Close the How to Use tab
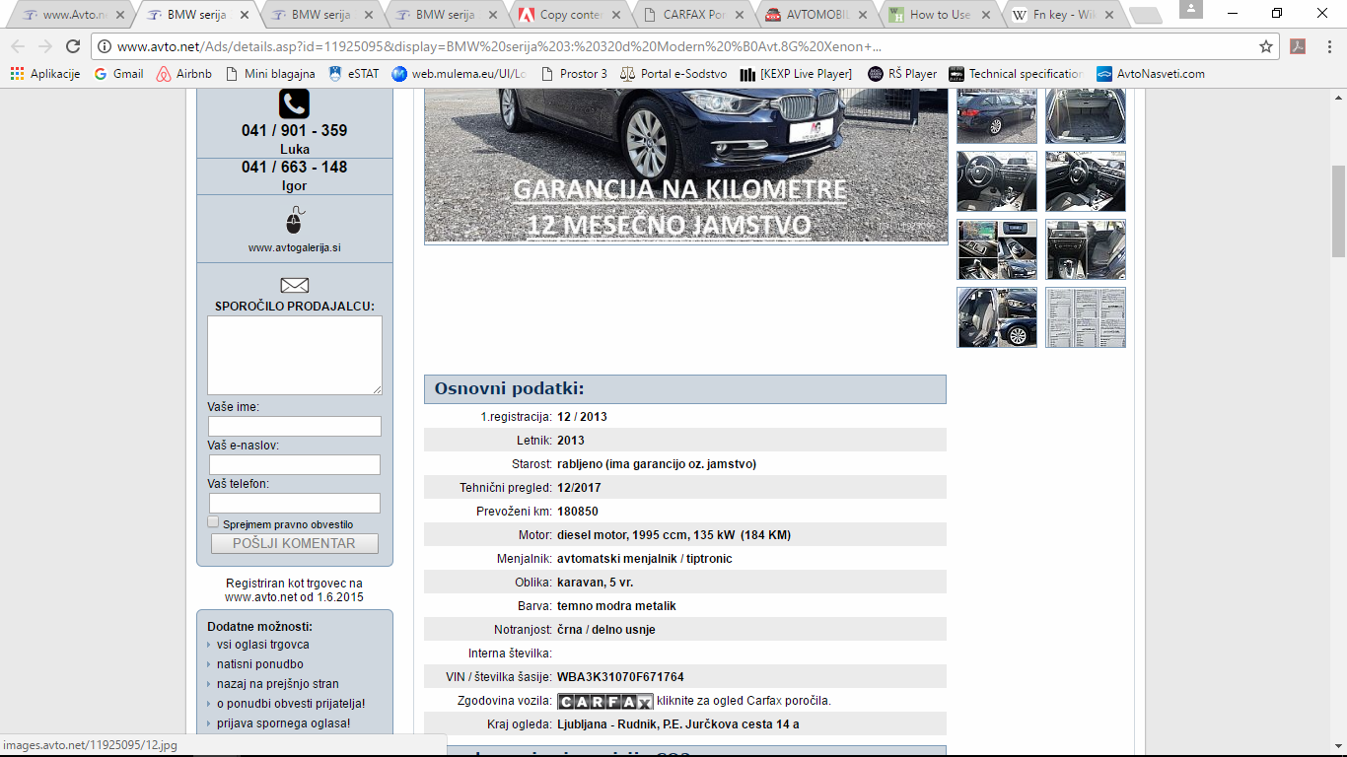 tap(986, 15)
